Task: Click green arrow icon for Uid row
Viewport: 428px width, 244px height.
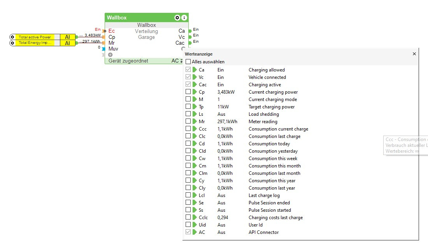Action: pos(195,225)
